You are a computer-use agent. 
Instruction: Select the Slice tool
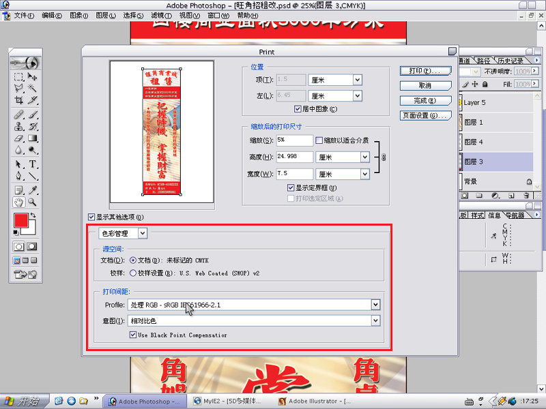[x=32, y=100]
